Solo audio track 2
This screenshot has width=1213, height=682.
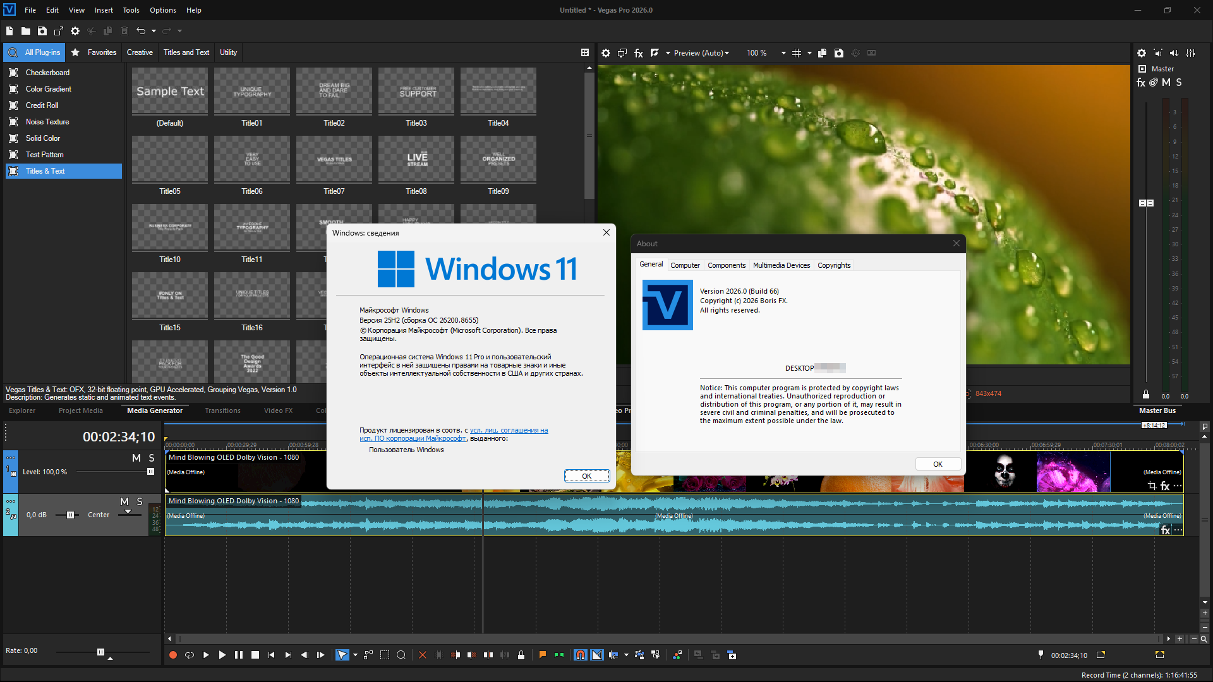click(x=140, y=501)
